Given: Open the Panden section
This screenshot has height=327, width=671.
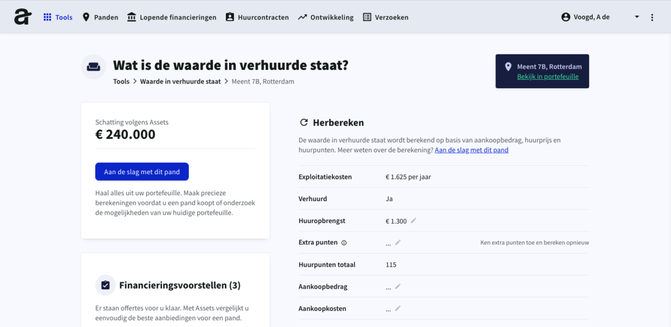Looking at the screenshot, I should coord(100,17).
